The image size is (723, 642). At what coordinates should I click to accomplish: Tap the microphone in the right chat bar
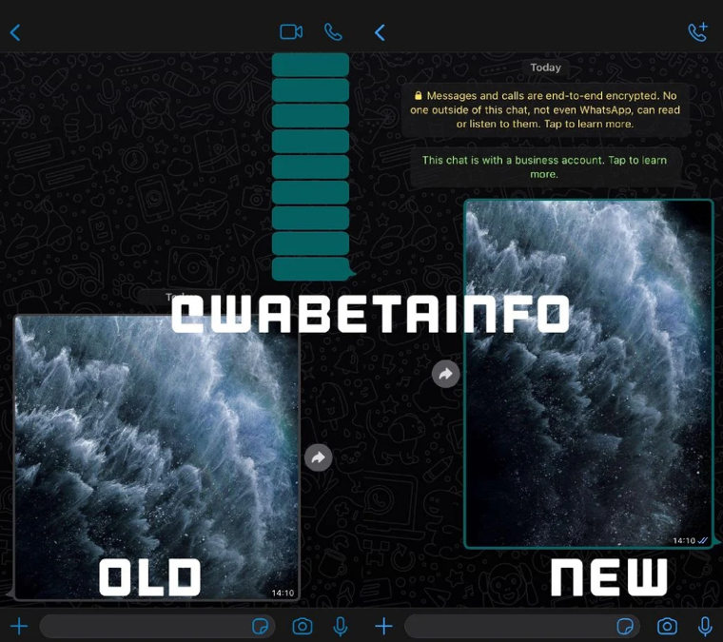pos(705,626)
